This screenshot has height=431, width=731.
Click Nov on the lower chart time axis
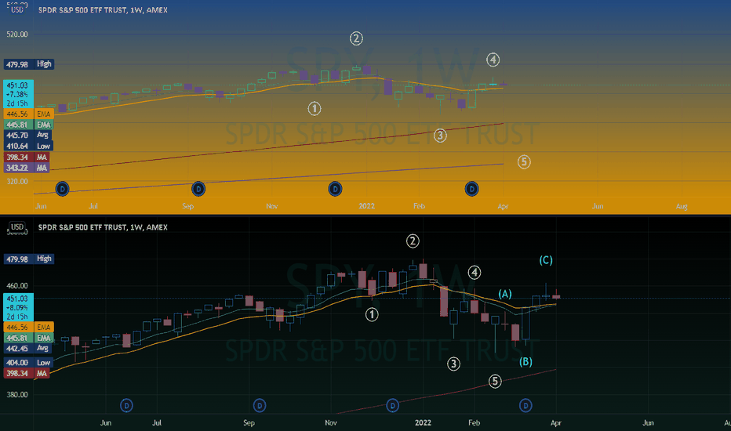pos(331,423)
